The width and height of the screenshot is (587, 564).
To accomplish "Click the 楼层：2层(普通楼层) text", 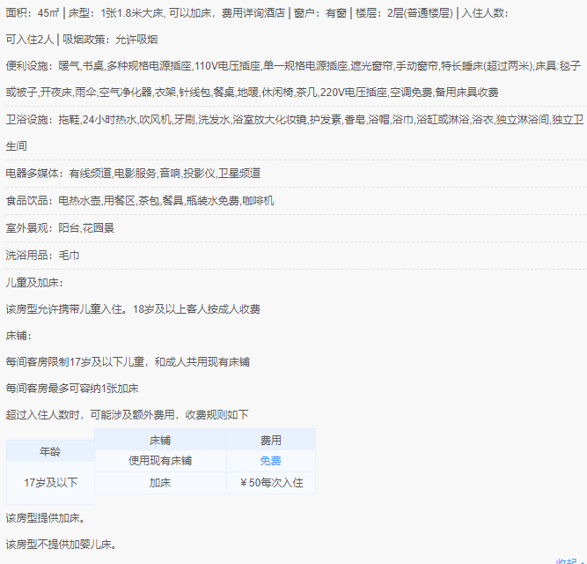I will tap(404, 13).
